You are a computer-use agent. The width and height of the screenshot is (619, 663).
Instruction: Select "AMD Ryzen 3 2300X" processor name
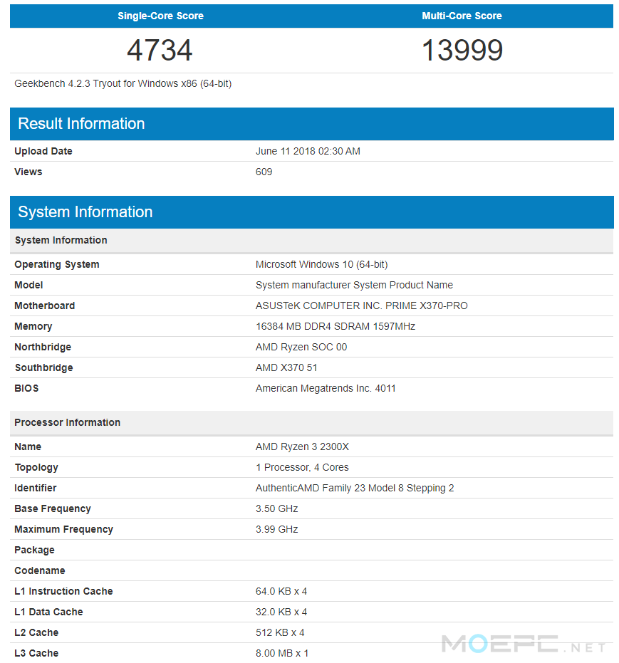[x=302, y=447]
